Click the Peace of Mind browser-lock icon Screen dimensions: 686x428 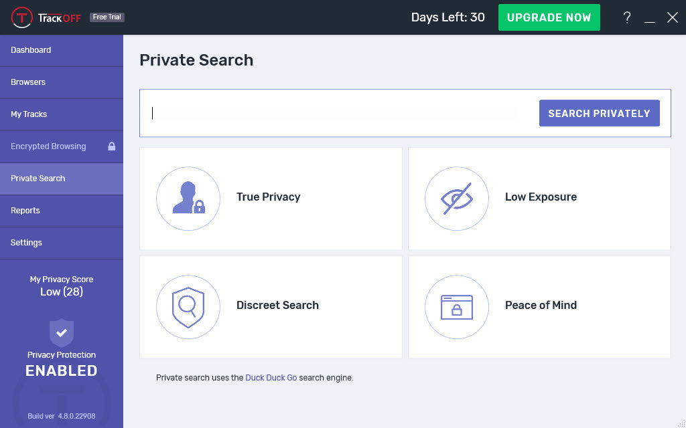pos(457,307)
